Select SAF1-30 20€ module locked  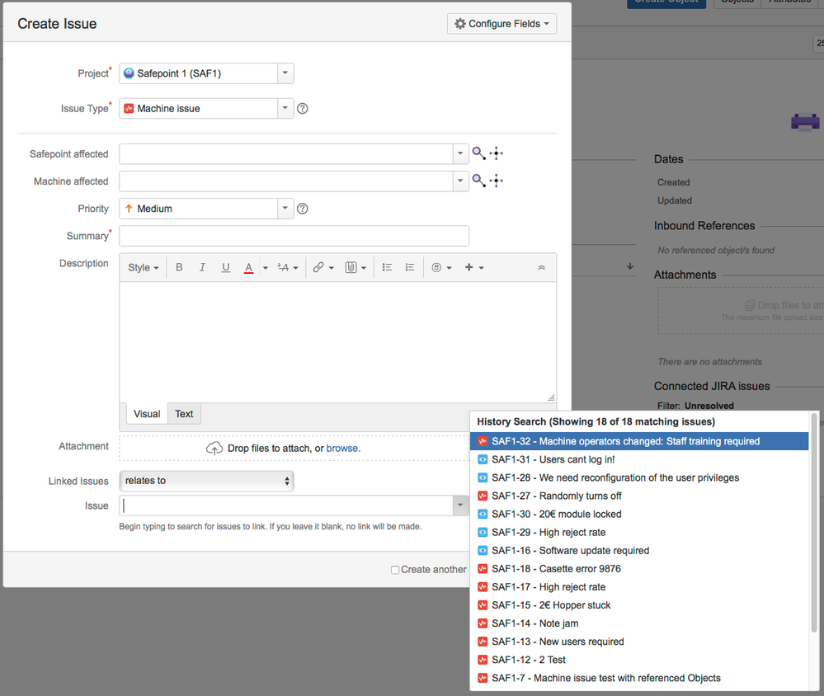[639, 515]
